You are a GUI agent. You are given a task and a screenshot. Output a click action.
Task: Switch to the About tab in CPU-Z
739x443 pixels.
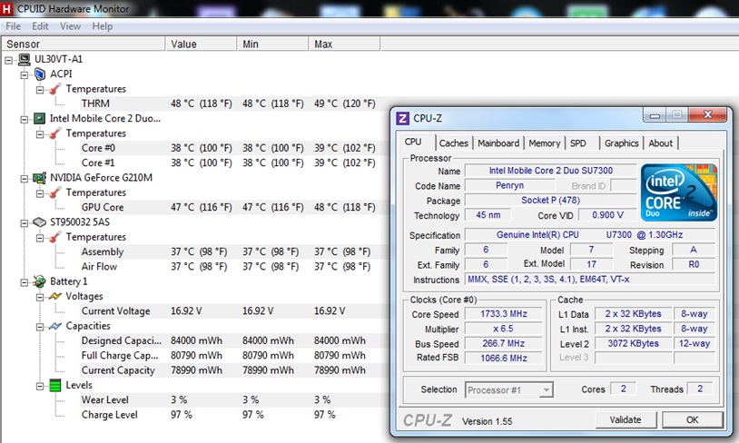[x=660, y=143]
